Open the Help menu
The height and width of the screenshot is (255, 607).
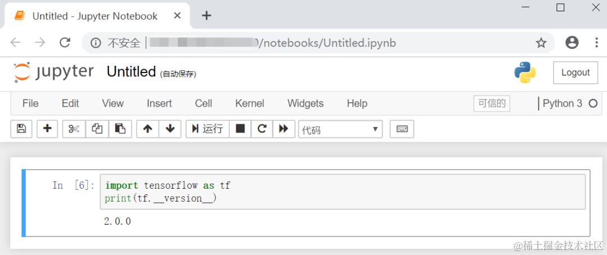coord(357,103)
